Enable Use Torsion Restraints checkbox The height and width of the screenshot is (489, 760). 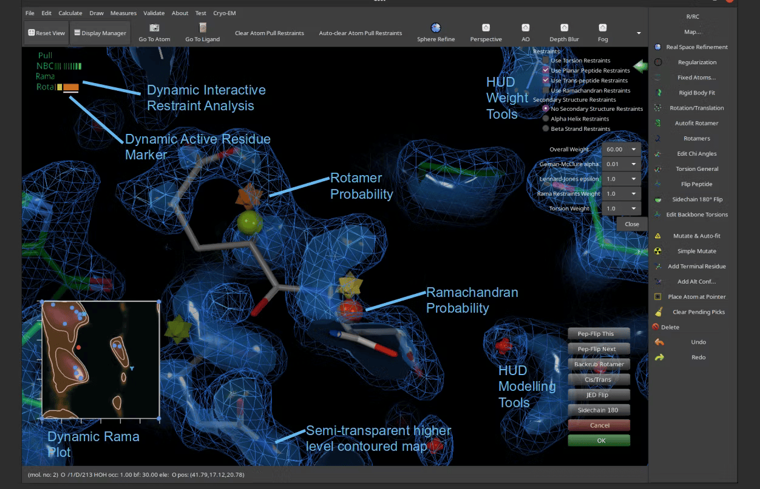(546, 61)
